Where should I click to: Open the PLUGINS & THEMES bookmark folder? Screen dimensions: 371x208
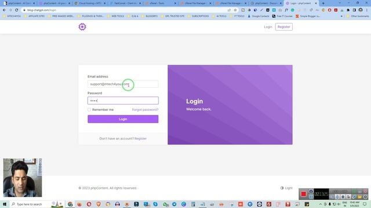pyautogui.click(x=90, y=16)
